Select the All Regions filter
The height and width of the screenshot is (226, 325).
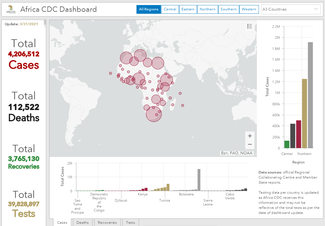[x=149, y=9]
